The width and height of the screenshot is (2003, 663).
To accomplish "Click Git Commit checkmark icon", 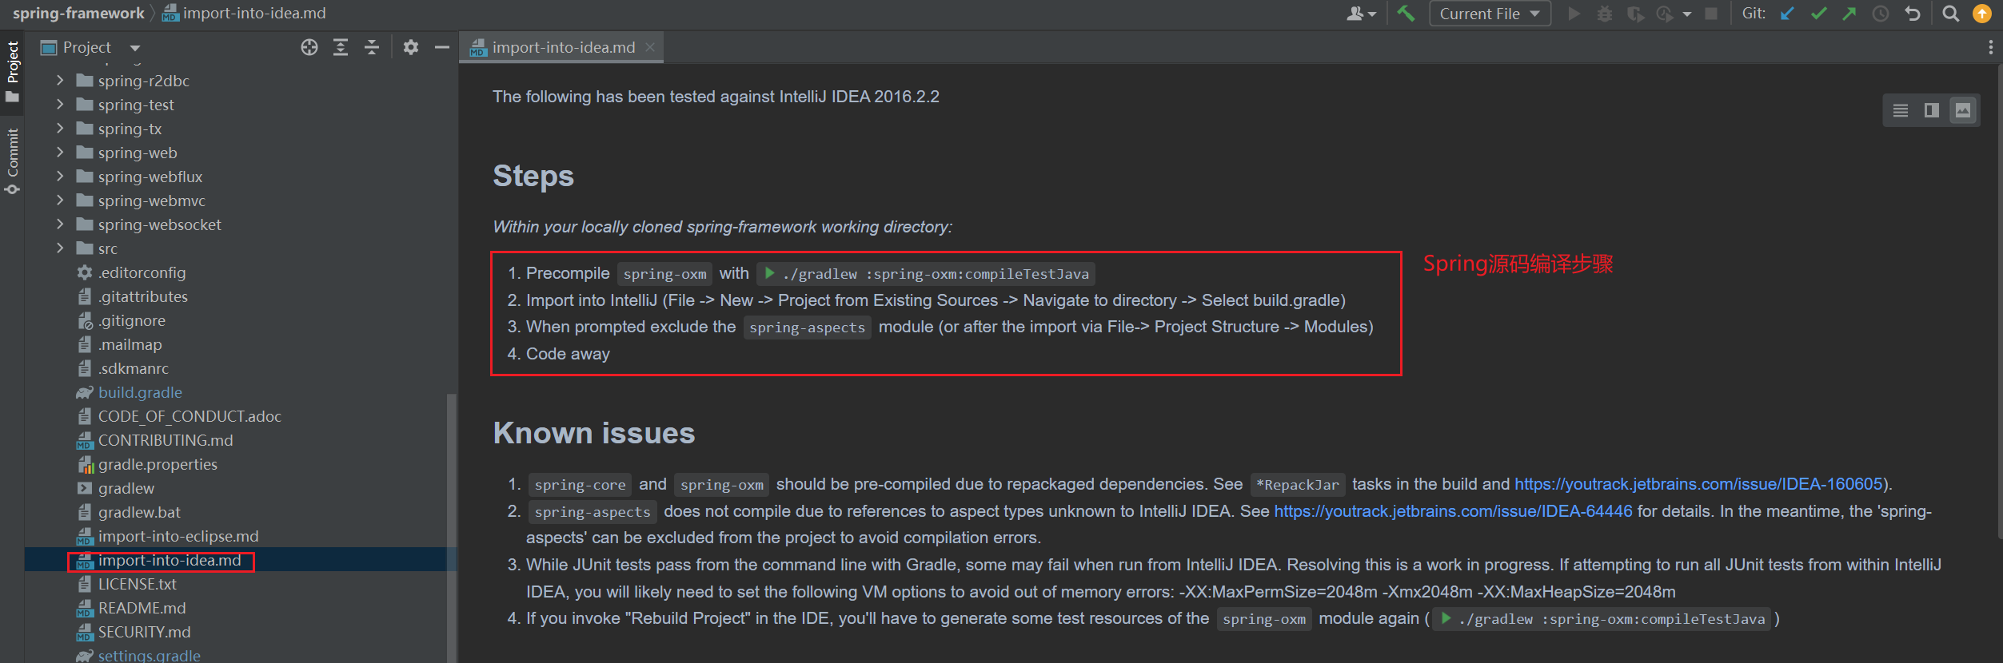I will [x=1819, y=14].
